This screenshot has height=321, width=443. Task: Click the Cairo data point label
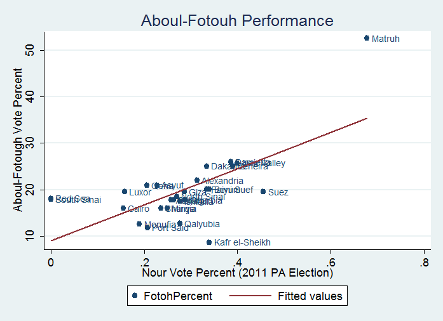(x=139, y=209)
